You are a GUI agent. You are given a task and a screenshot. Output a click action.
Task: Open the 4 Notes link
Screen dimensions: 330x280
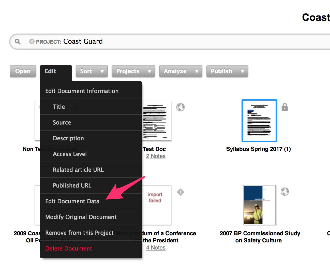pyautogui.click(x=156, y=248)
